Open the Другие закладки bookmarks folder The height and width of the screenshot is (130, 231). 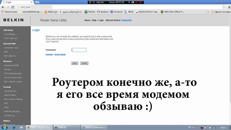pos(221,12)
